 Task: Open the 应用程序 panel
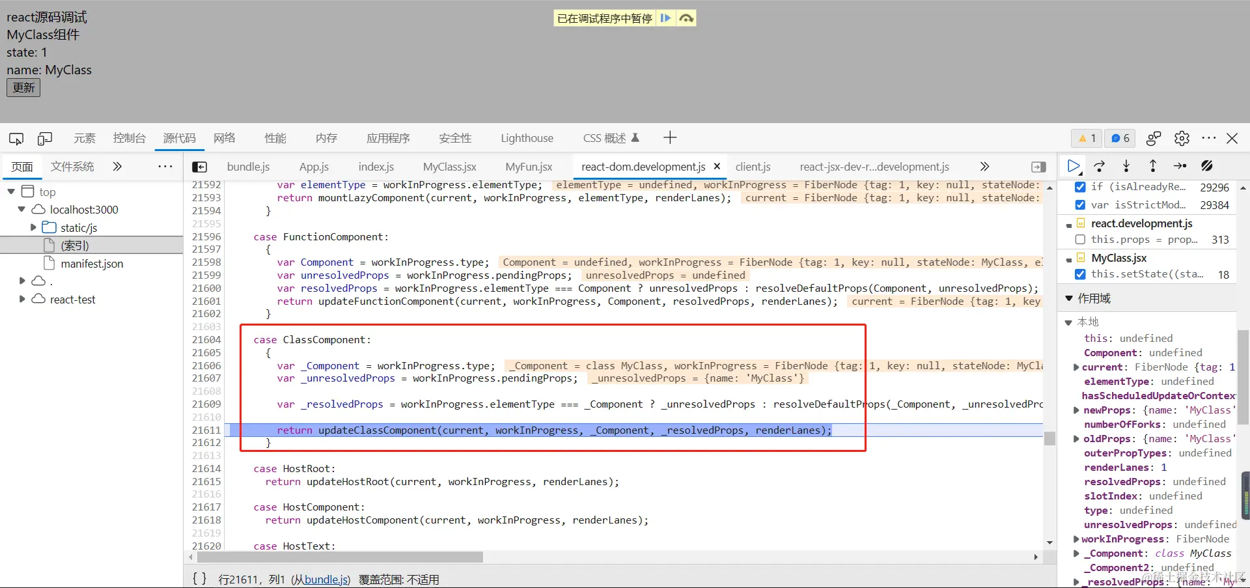(x=388, y=138)
